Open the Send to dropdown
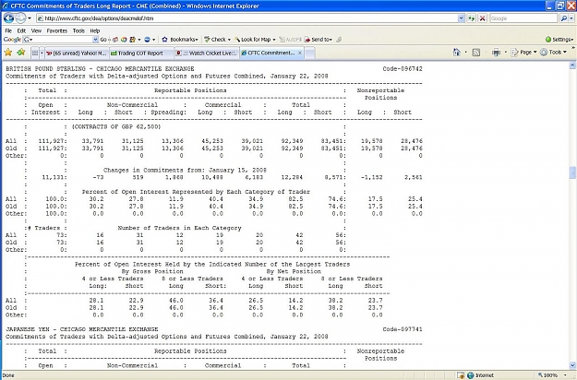Viewport: 577px width, 380px height. (319, 40)
